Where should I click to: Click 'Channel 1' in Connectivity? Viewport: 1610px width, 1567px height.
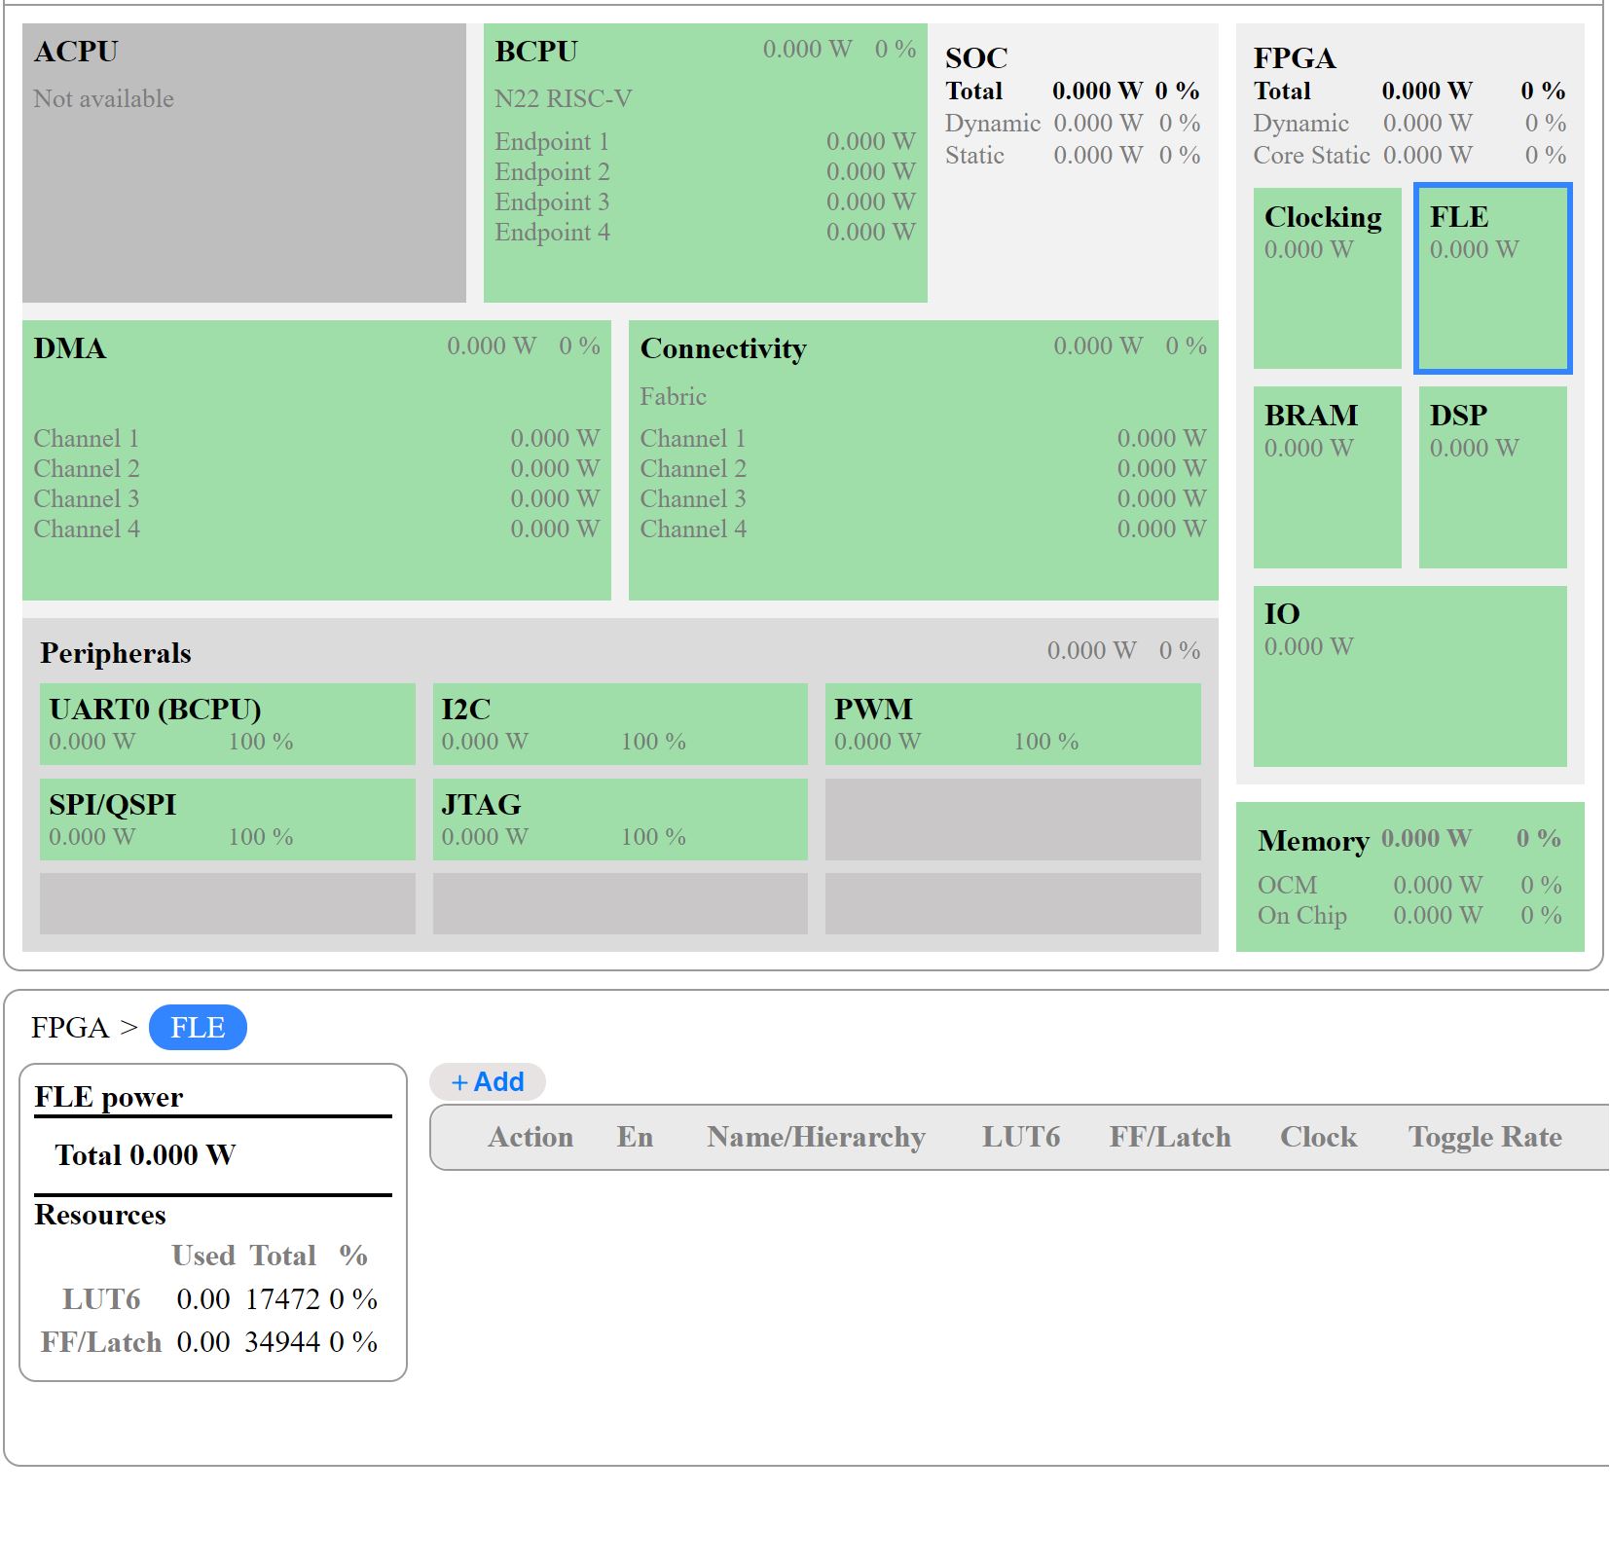[x=693, y=438]
